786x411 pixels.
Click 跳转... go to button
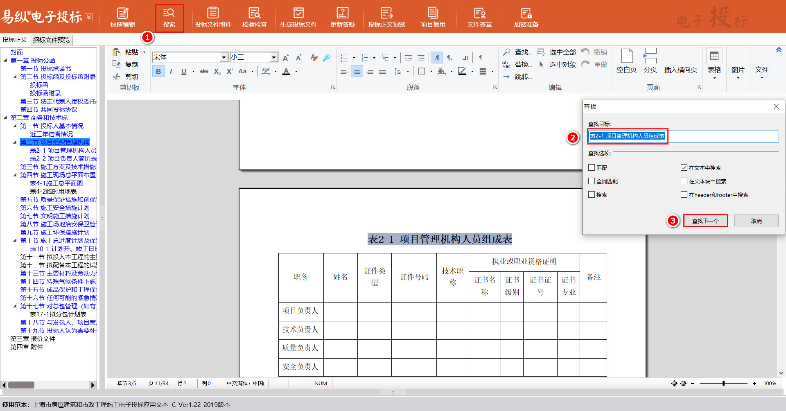(x=517, y=77)
